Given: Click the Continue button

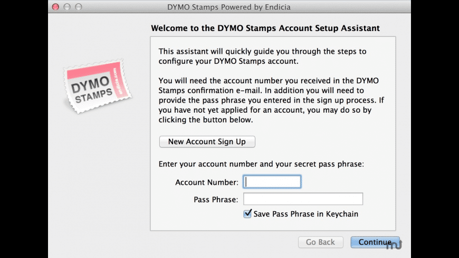Looking at the screenshot, I should [x=375, y=242].
